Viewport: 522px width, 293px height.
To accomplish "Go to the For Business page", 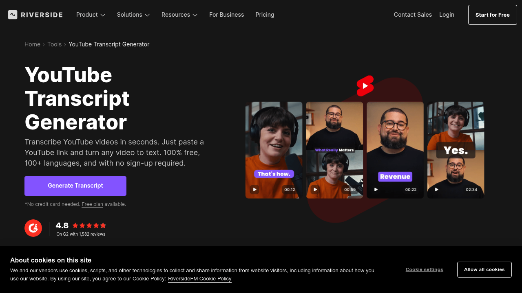I will [x=226, y=15].
